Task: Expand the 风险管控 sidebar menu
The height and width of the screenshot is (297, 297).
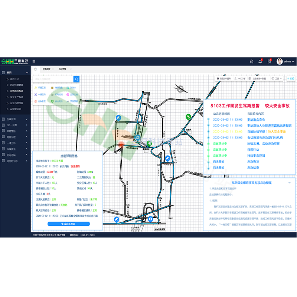Action: 15,131
